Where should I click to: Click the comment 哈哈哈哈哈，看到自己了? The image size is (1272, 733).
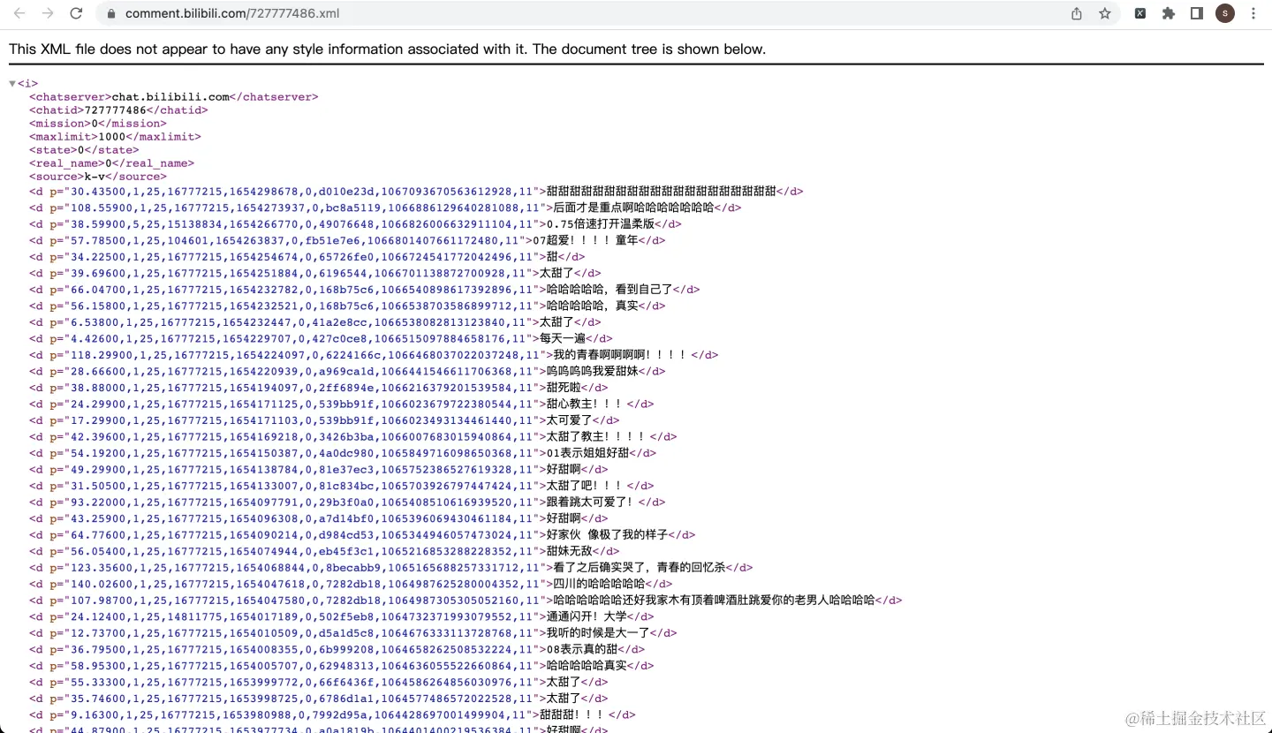tap(610, 289)
